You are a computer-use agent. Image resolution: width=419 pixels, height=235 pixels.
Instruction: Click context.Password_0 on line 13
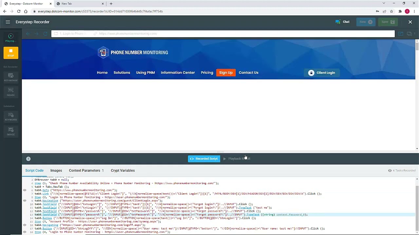(290, 214)
